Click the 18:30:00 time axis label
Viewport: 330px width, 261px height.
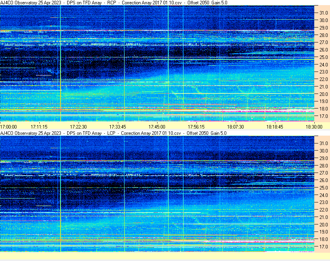coord(314,127)
